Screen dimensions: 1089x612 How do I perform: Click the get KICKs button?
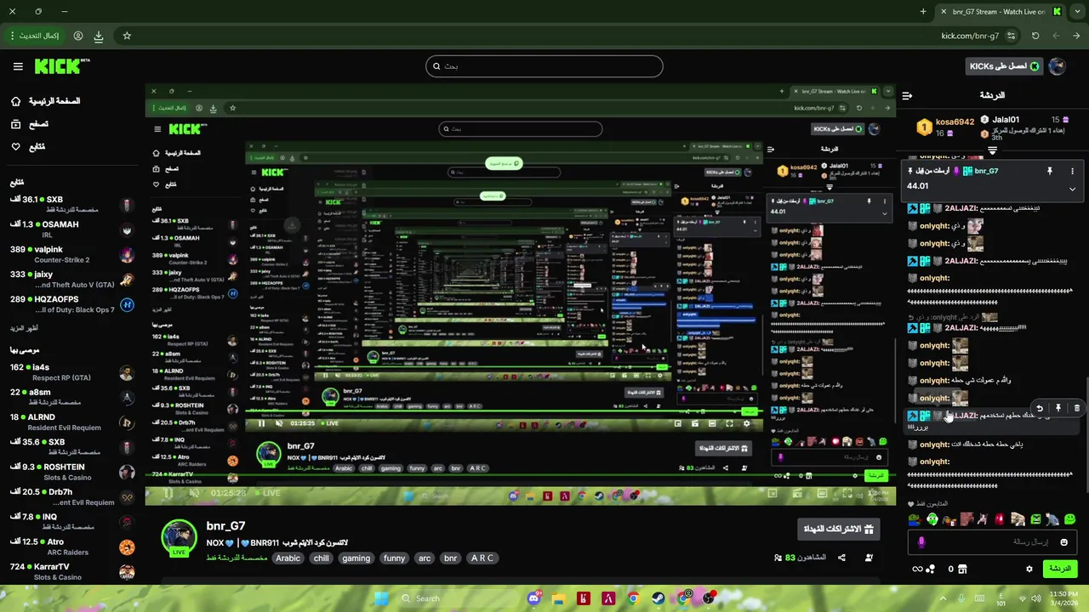(1006, 66)
